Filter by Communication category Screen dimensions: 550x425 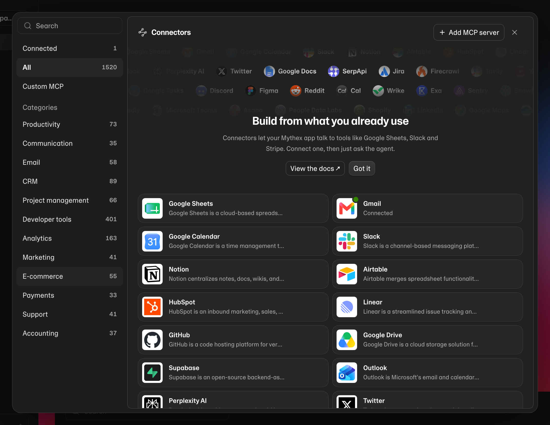pos(70,143)
